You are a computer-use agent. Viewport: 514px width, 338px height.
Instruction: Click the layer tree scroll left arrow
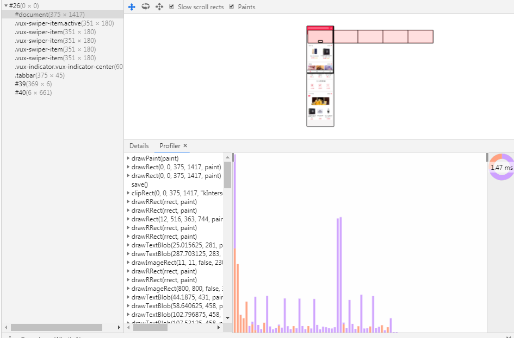[5, 327]
